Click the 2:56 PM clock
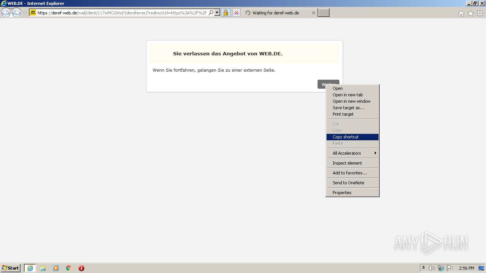This screenshot has width=486, height=273. pos(466,268)
